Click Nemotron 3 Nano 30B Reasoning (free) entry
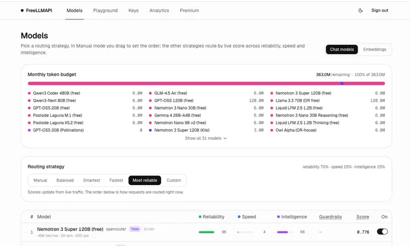The image size is (410, 246). click(x=312, y=115)
